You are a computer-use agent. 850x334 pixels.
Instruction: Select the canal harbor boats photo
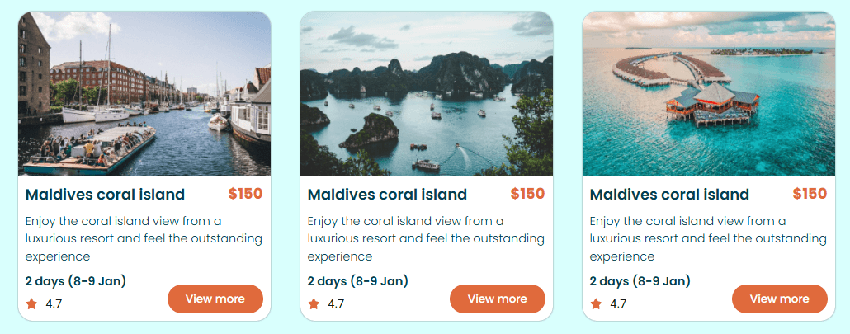pos(144,93)
